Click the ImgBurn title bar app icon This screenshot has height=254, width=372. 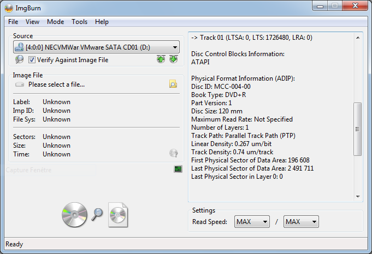[x=9, y=8]
